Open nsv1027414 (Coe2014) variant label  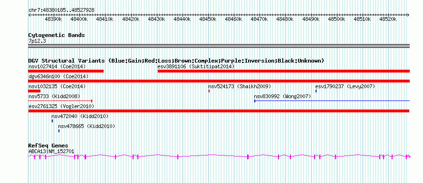[x=57, y=66]
